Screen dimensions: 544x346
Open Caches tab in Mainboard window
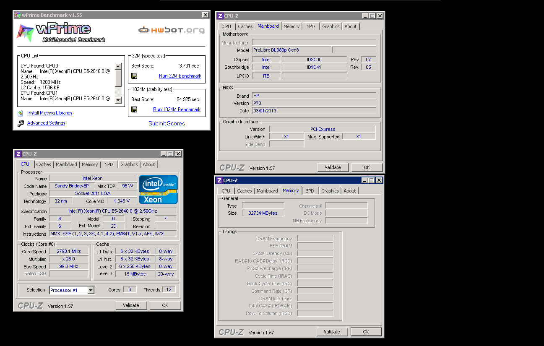click(245, 26)
